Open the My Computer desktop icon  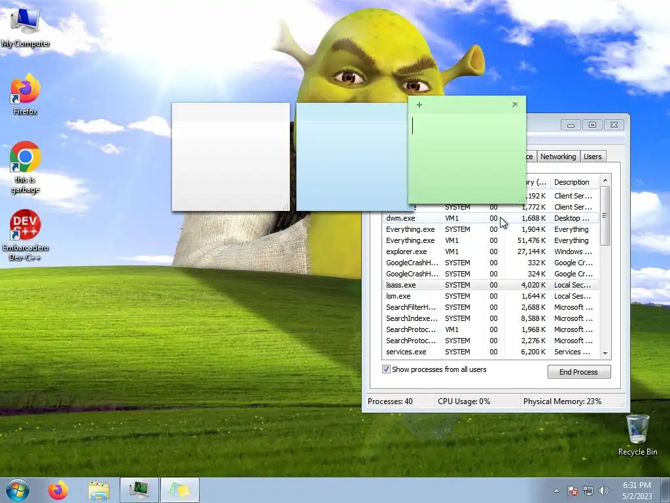pyautogui.click(x=26, y=26)
